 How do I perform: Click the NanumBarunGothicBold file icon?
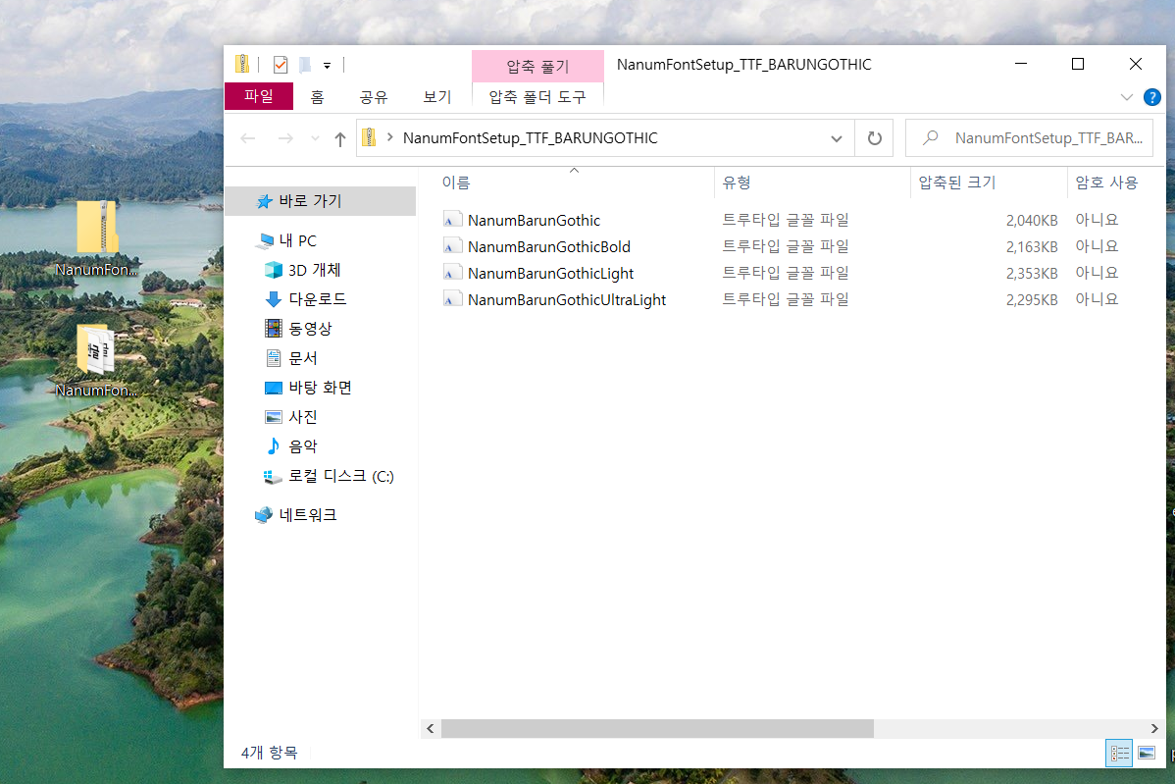click(x=452, y=246)
